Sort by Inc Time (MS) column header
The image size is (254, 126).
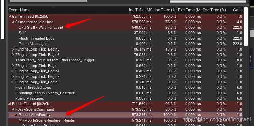click(x=141, y=10)
